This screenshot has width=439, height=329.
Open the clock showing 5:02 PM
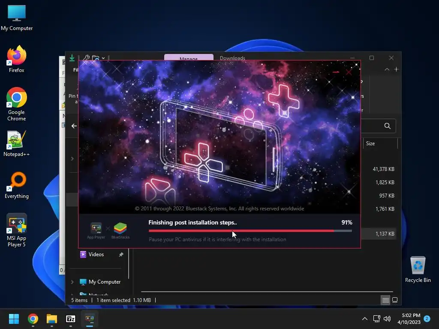coord(409,319)
